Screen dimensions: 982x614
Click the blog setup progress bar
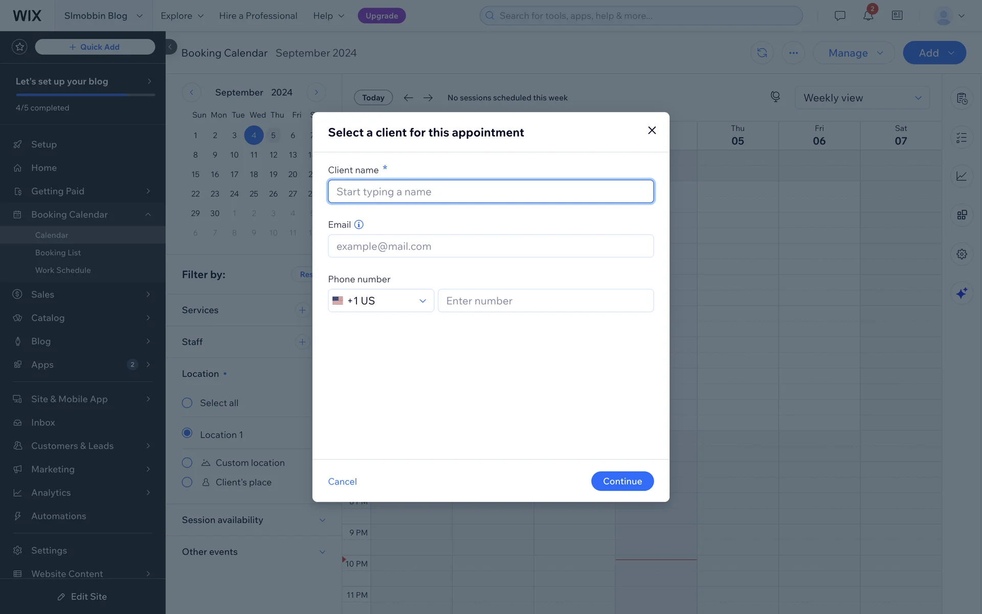85,95
